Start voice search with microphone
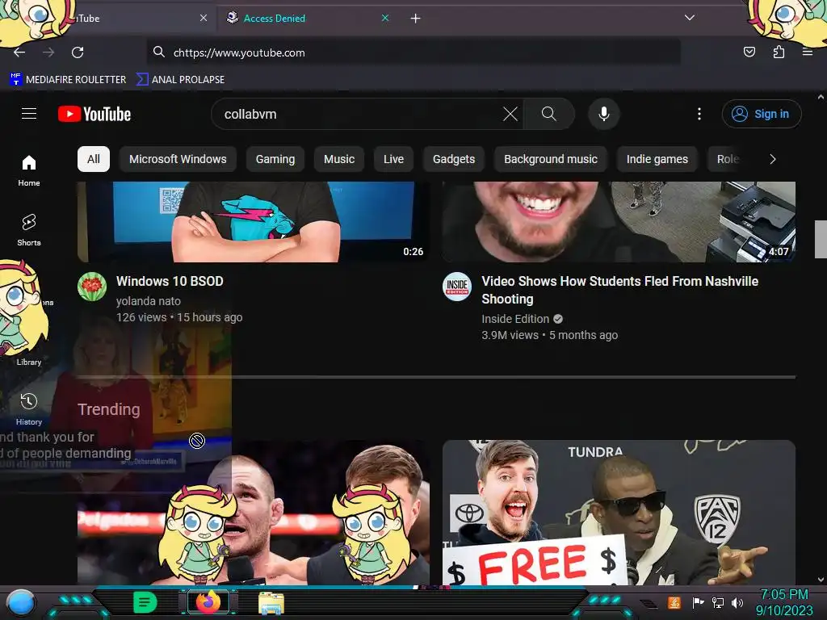827x620 pixels. click(x=604, y=114)
